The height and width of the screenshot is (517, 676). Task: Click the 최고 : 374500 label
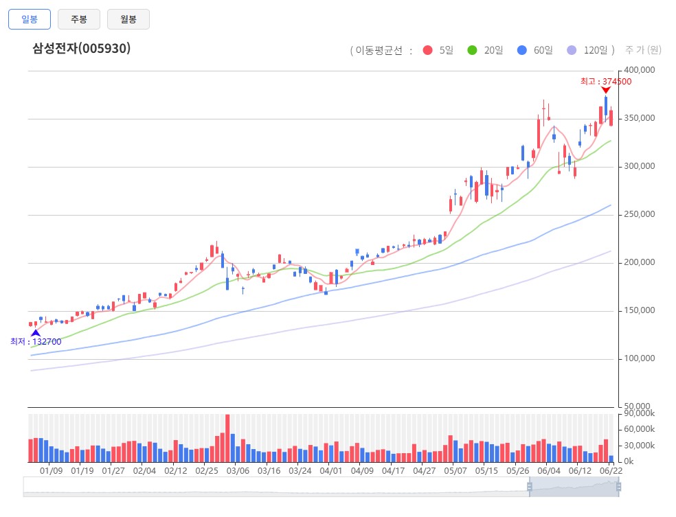[x=606, y=82]
